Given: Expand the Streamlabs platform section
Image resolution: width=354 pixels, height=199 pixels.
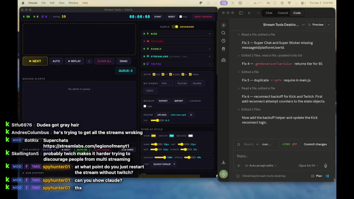Looking at the screenshot, I should pos(209,56).
